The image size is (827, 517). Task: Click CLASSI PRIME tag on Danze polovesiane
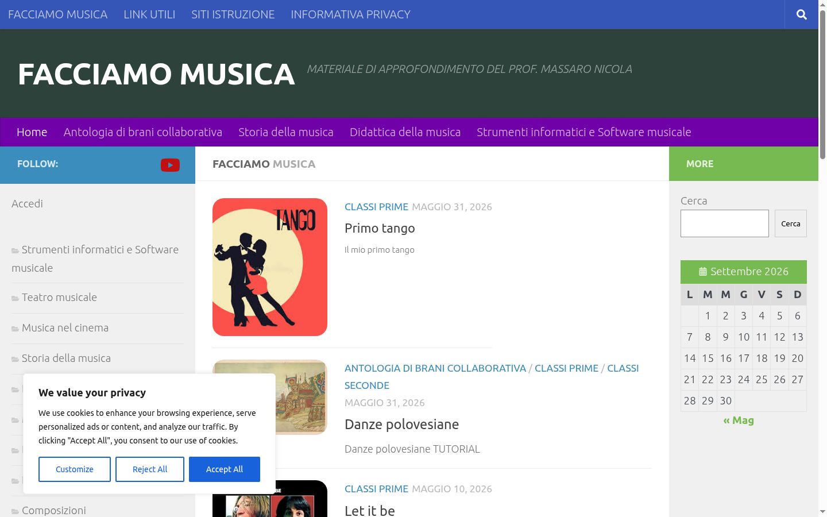[566, 368]
